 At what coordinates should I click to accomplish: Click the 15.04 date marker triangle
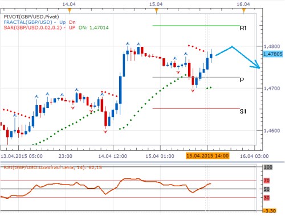156,11
